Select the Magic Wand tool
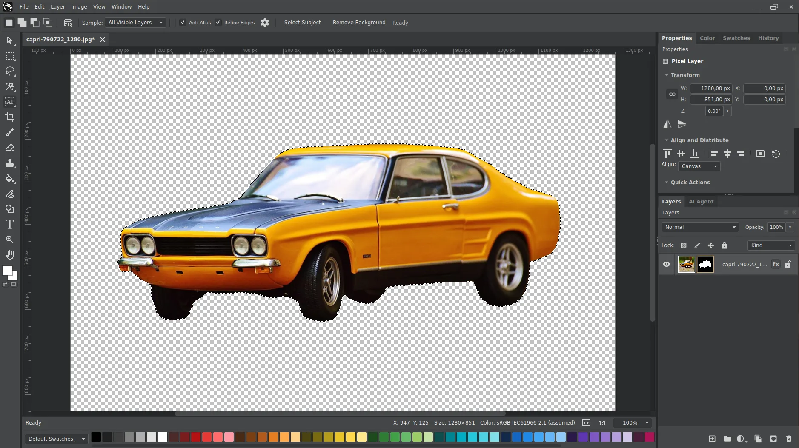The height and width of the screenshot is (448, 799). pyautogui.click(x=10, y=86)
